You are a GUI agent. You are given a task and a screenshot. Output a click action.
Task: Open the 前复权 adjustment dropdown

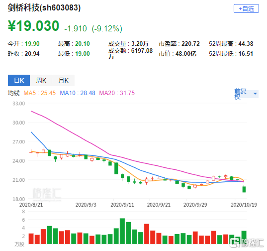tap(246, 94)
